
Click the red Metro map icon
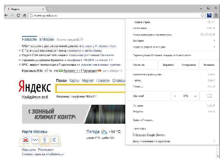26,140
